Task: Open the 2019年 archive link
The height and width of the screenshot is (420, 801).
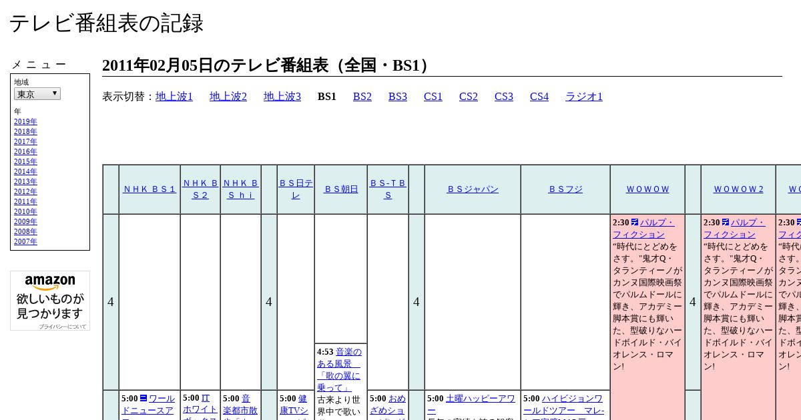Action: (x=25, y=122)
